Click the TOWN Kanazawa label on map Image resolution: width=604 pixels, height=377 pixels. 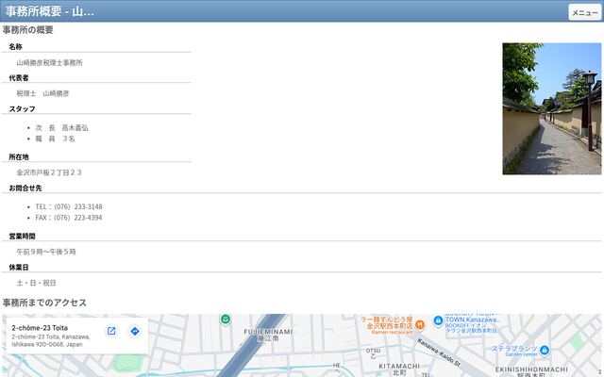coord(474,320)
